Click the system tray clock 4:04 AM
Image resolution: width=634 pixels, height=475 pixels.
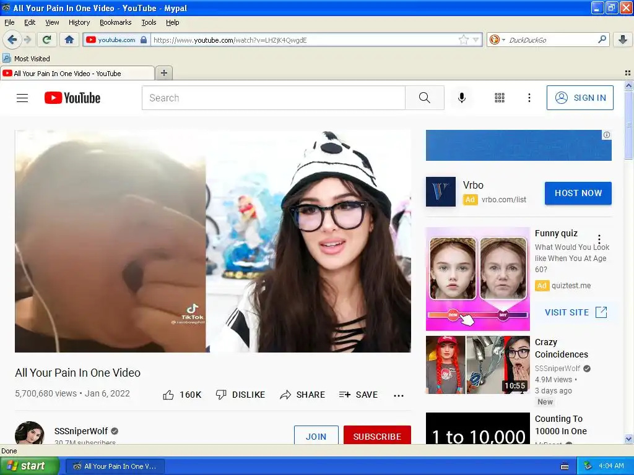tap(611, 466)
